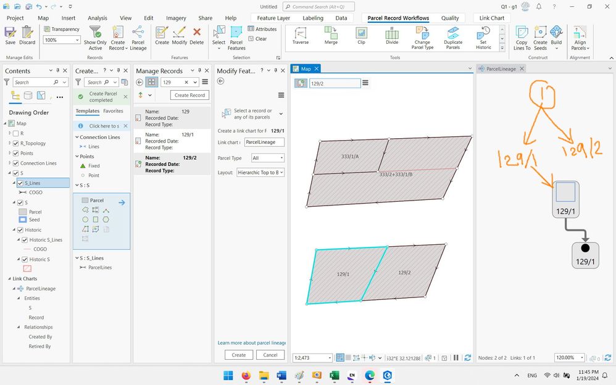Uncheck the Historic S_Lines layer

point(25,239)
